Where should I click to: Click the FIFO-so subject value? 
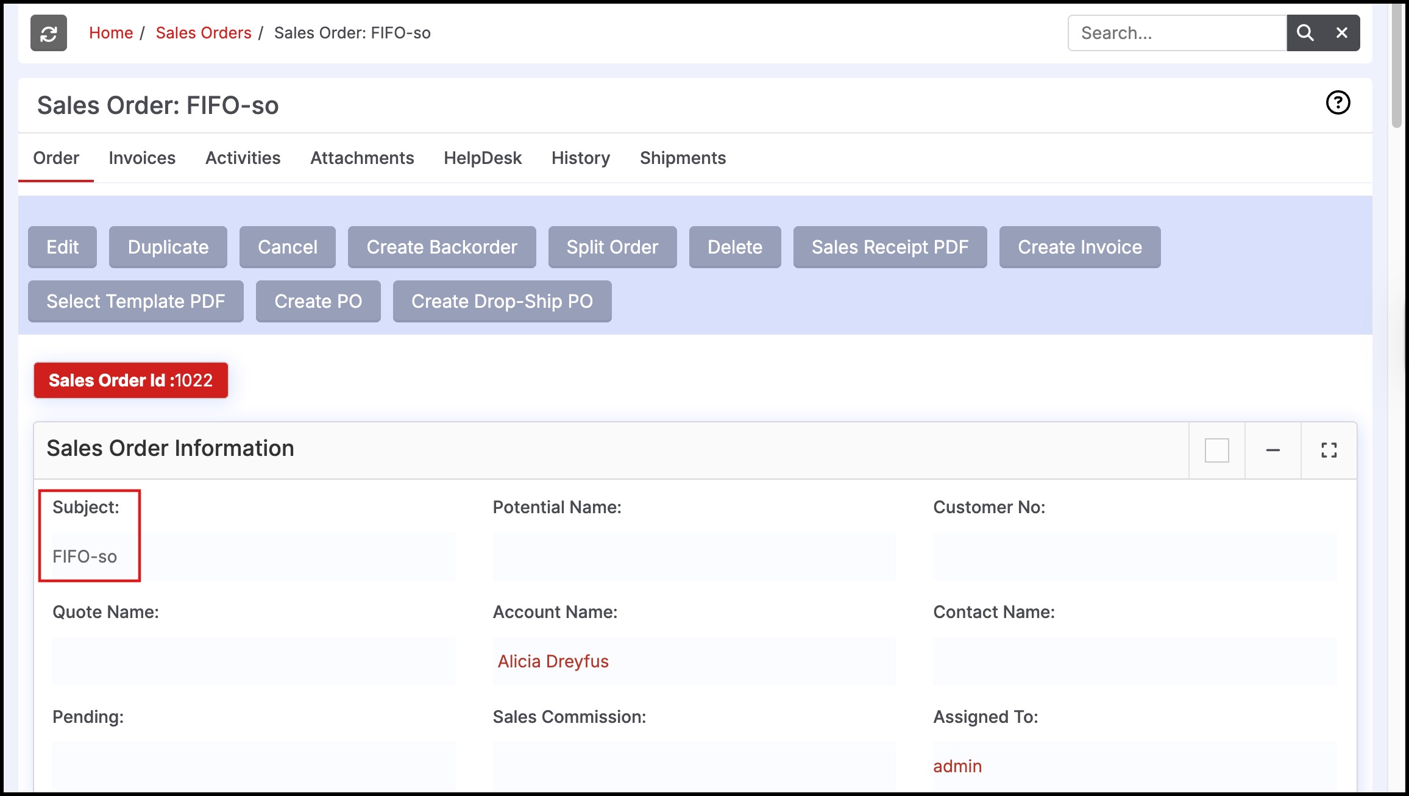(x=85, y=556)
